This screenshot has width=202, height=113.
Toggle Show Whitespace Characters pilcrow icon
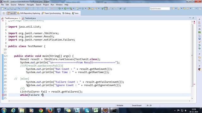coord(116,8)
